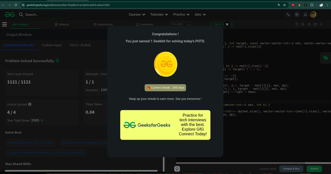Click the GfG Connect yellow banner ad
The height and width of the screenshot is (174, 331).
click(165, 125)
